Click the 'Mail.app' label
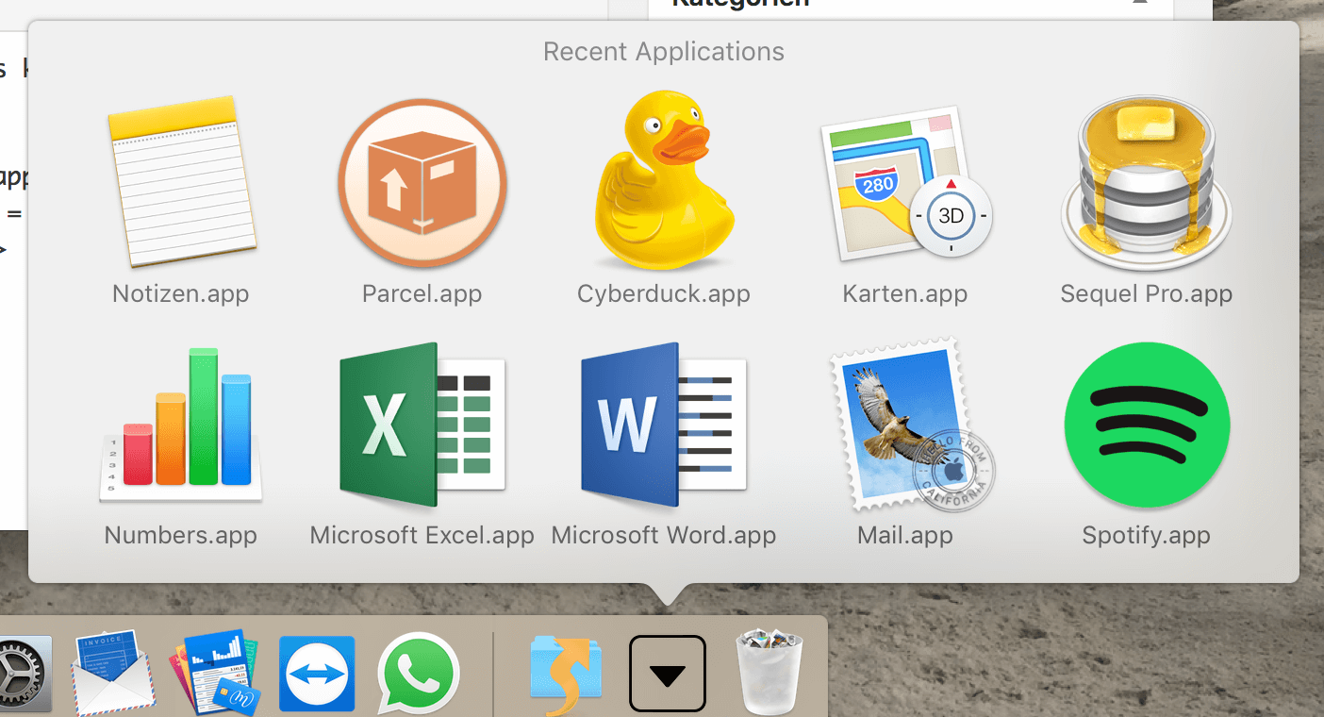Screen dimensions: 1324x717 coord(905,535)
